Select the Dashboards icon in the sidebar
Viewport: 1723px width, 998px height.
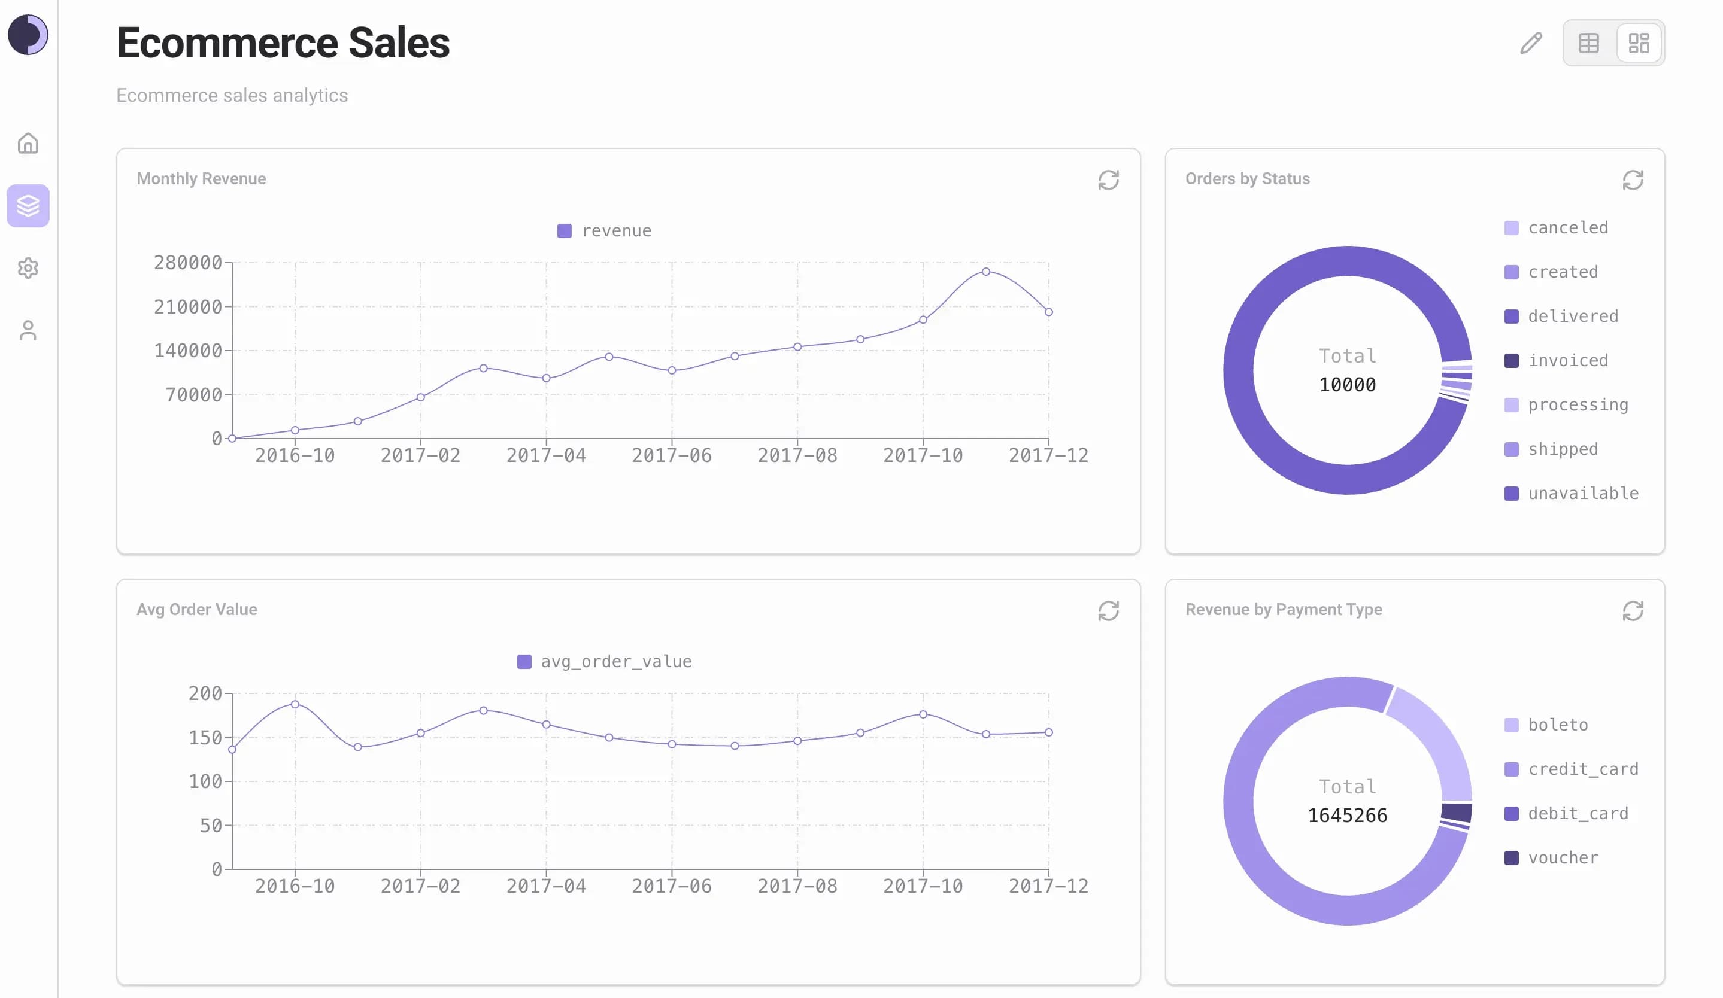[29, 206]
